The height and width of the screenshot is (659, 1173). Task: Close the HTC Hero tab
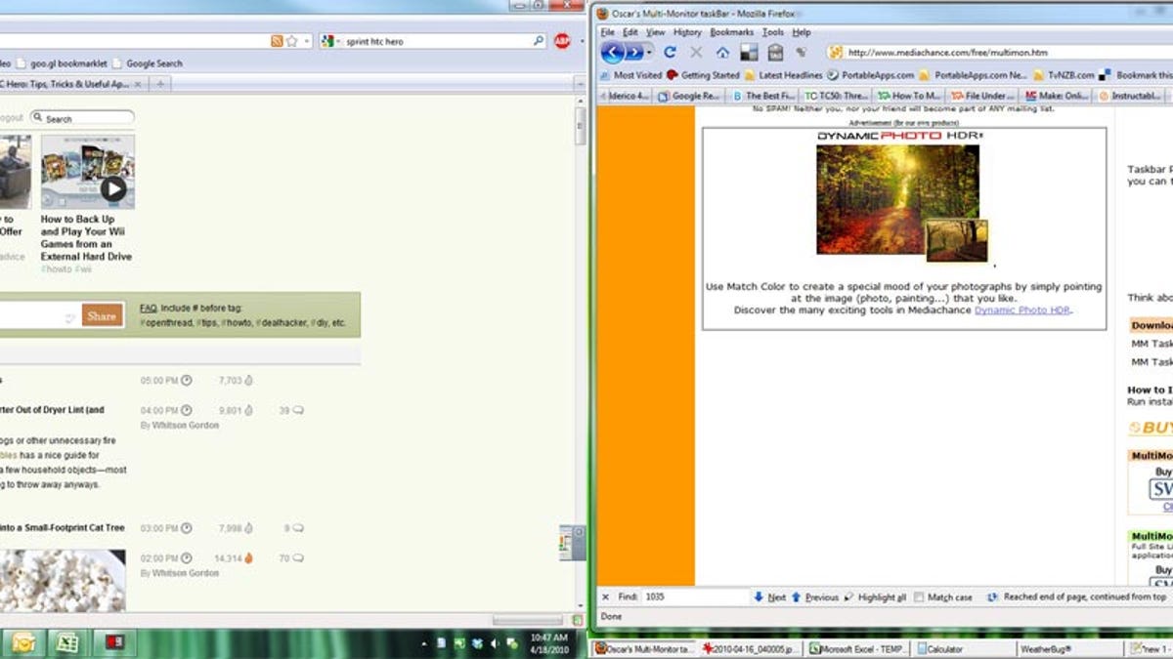pyautogui.click(x=138, y=84)
